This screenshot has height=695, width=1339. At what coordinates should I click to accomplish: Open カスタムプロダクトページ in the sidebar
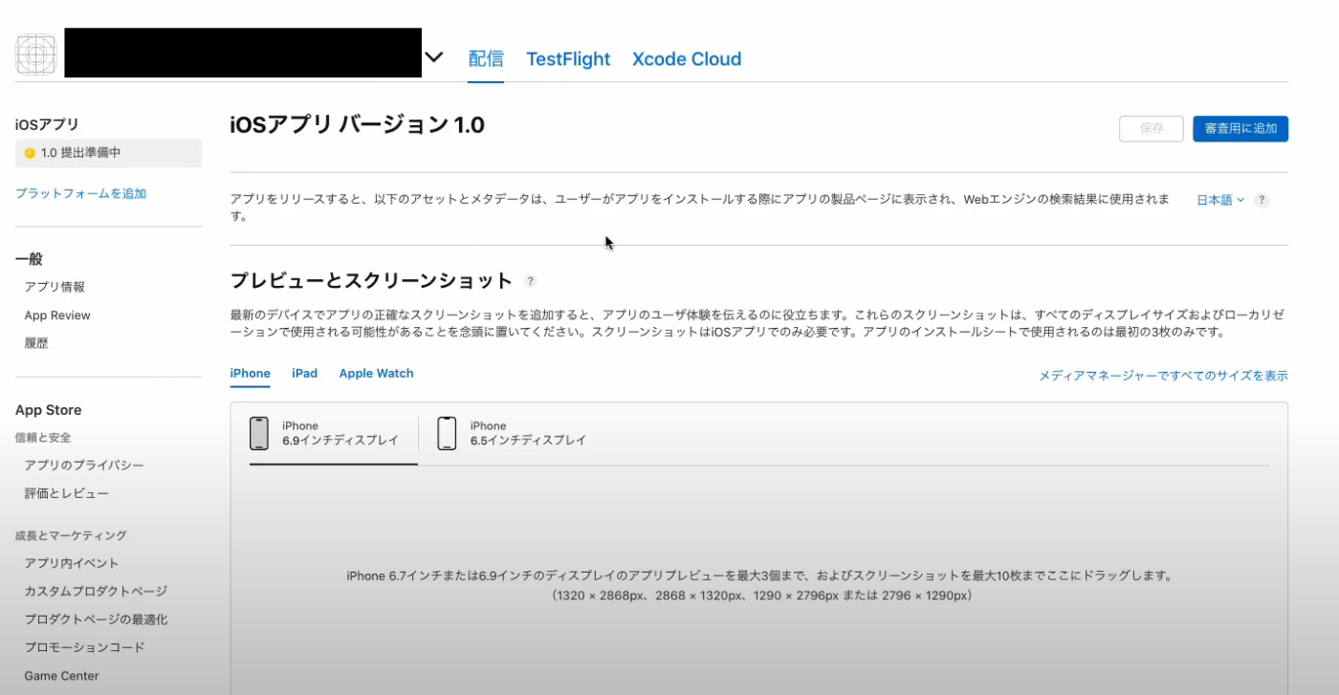click(x=96, y=592)
